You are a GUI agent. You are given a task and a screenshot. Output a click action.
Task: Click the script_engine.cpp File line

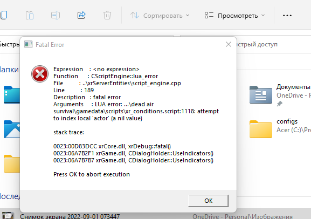click(117, 83)
